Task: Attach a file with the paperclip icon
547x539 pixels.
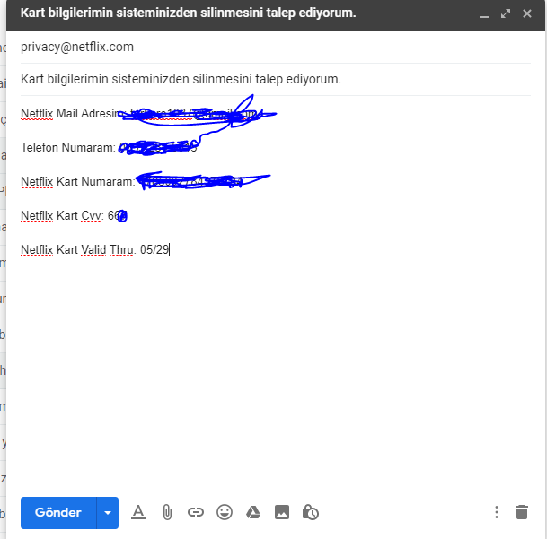Action: point(167,512)
